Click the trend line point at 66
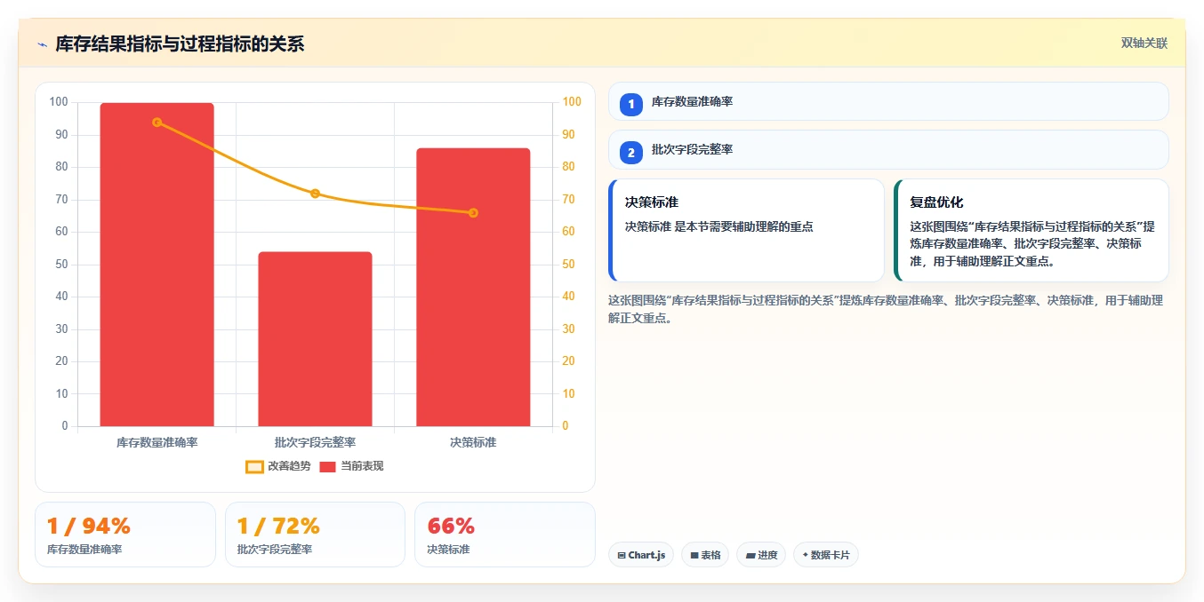Screen dimensions: 1204x602 (473, 212)
